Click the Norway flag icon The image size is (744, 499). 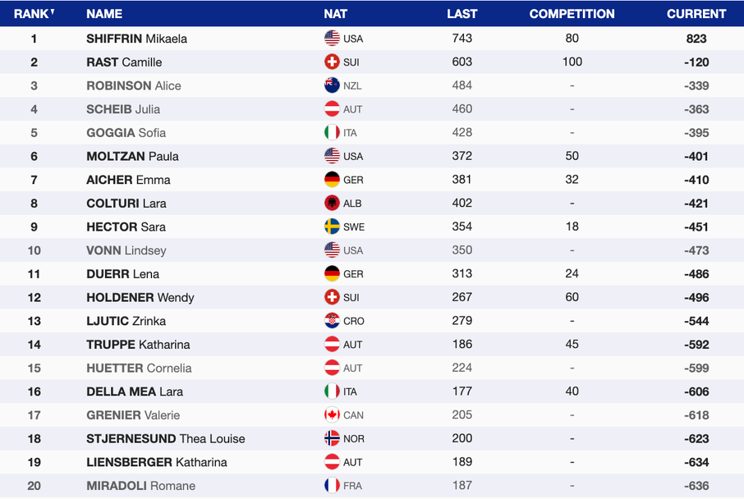click(332, 438)
